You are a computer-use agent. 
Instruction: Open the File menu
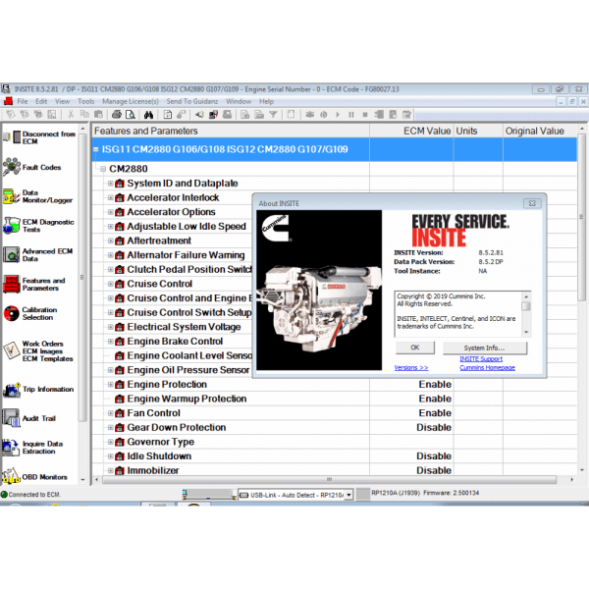tap(23, 101)
